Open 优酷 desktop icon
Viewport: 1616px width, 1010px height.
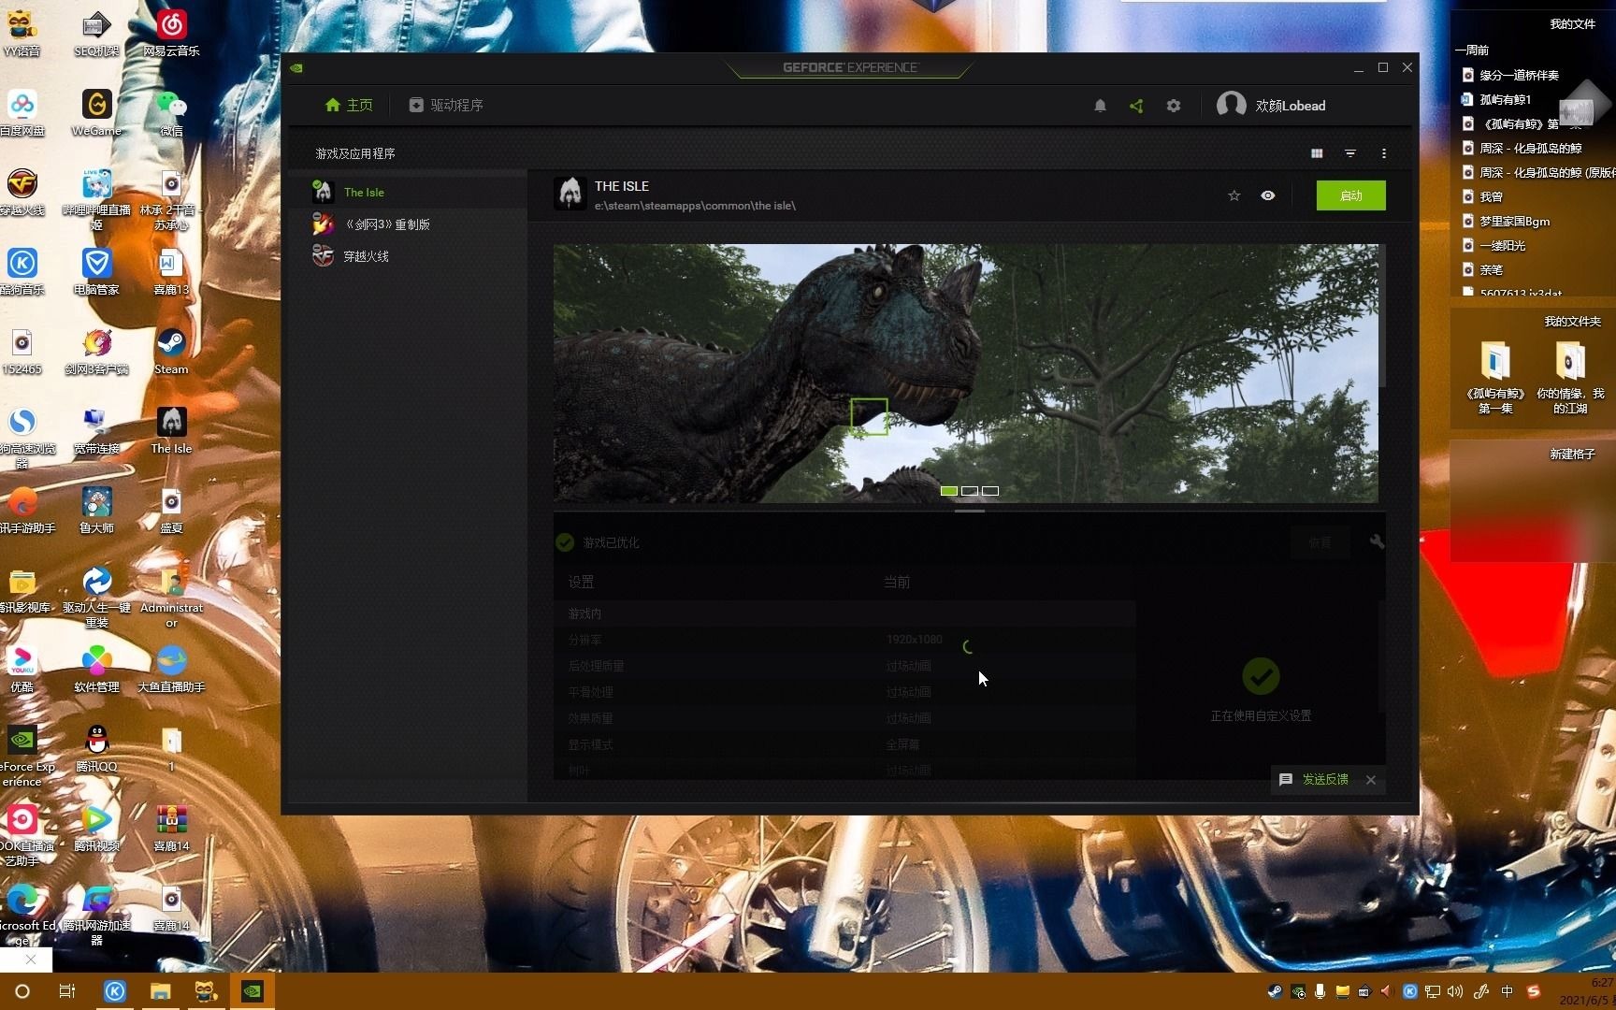(22, 669)
